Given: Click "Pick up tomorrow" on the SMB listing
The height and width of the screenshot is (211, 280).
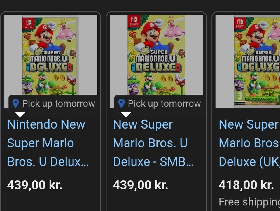Looking at the screenshot, I should [x=164, y=103].
